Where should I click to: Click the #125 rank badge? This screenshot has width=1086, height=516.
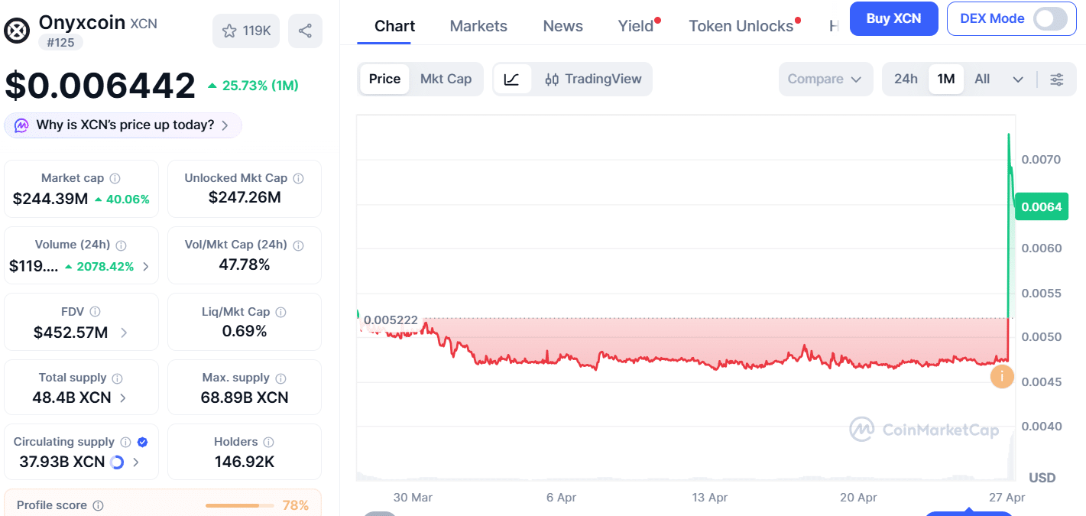[x=60, y=43]
